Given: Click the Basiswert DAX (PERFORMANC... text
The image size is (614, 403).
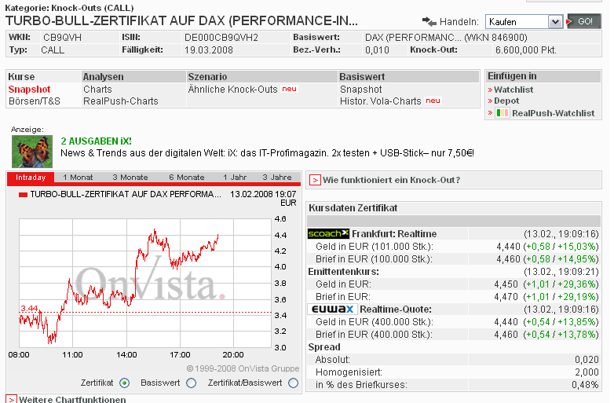Looking at the screenshot, I should tap(446, 38).
